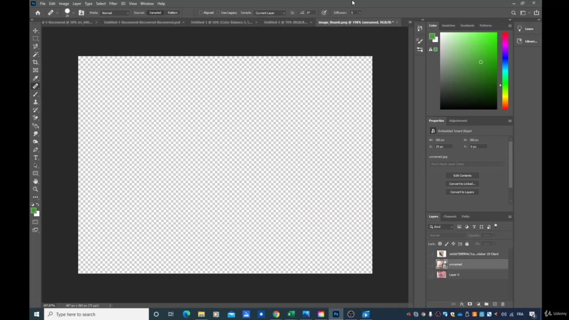
Task: Select the Hand tool
Action: [36, 181]
